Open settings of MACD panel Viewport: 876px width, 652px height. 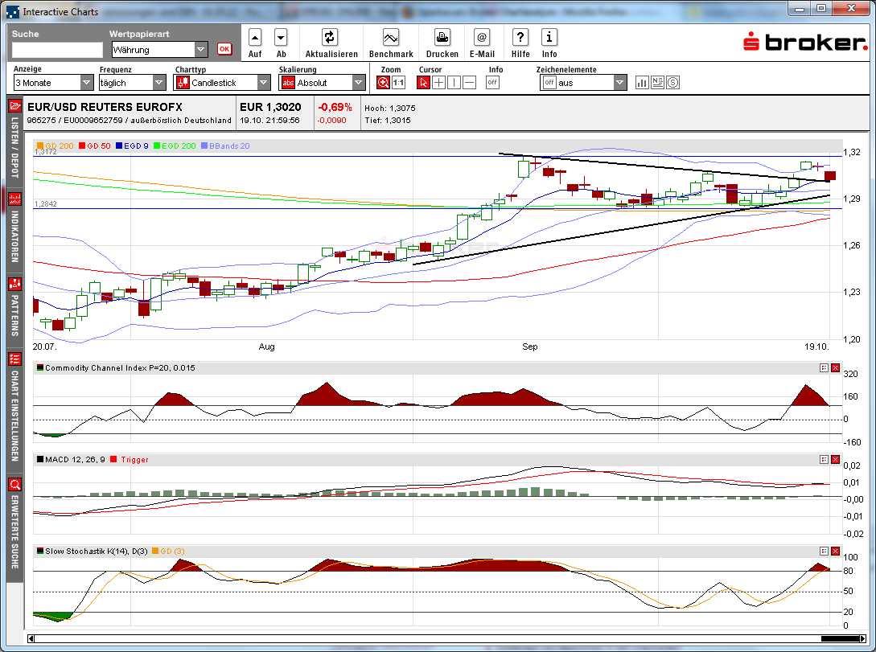click(x=824, y=459)
